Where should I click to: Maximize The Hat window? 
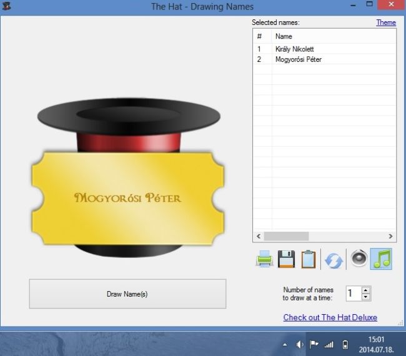(x=370, y=4)
